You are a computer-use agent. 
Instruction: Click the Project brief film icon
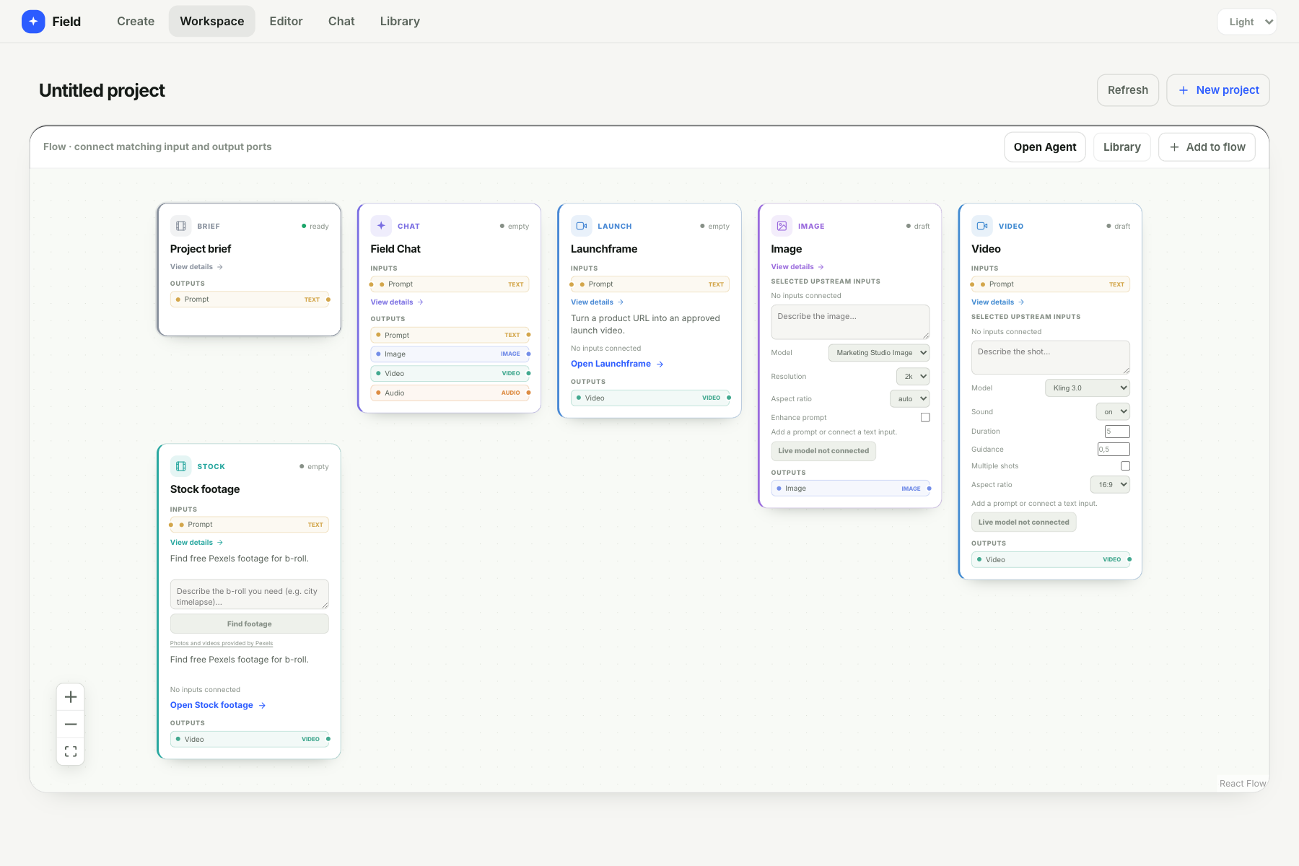181,226
